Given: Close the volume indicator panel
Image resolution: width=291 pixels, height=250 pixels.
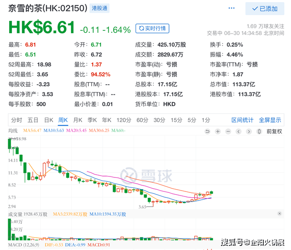Looking at the screenshot, I should pyautogui.click(x=280, y=214).
